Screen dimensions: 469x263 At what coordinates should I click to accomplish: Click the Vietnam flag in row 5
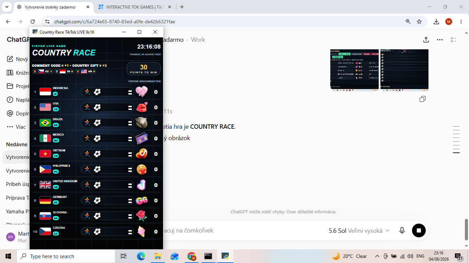45,154
